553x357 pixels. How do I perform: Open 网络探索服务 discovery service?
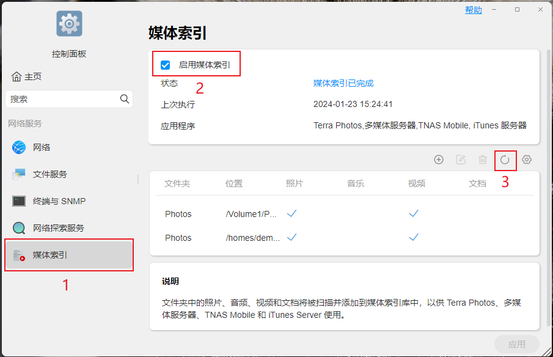[x=69, y=228]
